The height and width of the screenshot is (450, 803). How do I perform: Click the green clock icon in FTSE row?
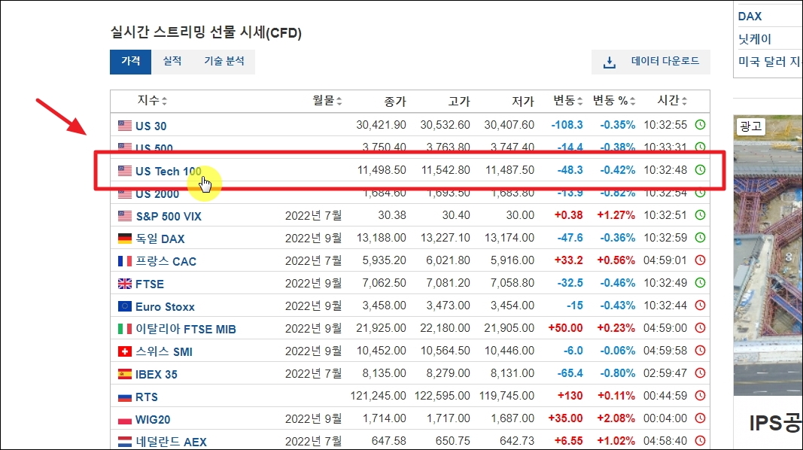[x=700, y=283]
